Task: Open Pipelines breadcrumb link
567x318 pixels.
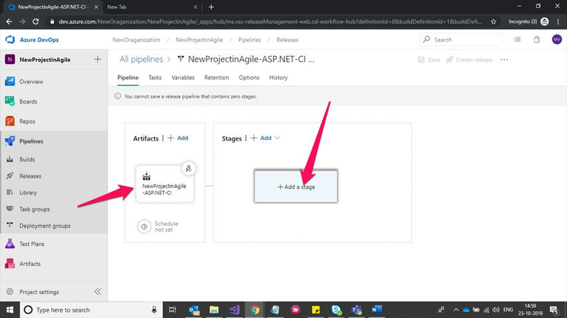Action: pos(249,40)
